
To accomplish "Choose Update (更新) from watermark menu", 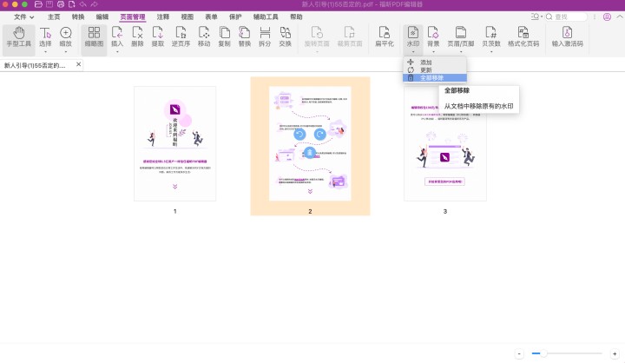I will point(425,70).
